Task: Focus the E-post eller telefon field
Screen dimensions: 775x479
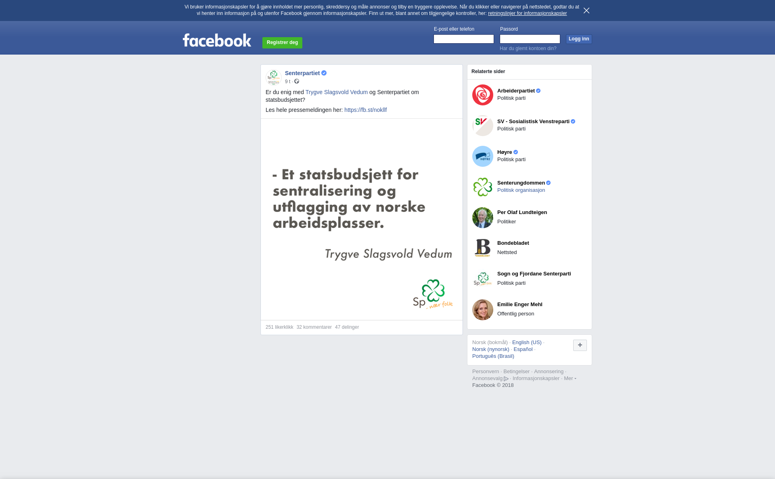Action: (464, 39)
